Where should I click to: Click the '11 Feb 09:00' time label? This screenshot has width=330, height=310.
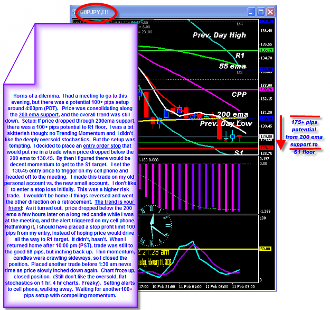(243, 287)
